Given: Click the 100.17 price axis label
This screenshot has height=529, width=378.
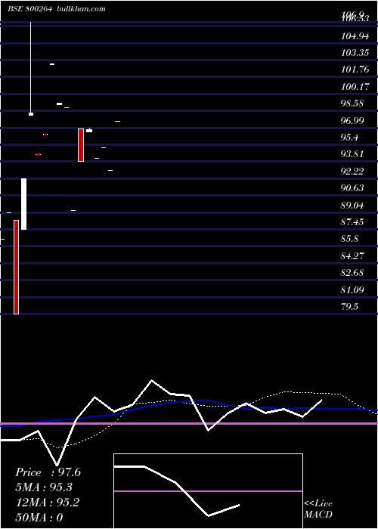Looking at the screenshot, I should 355,87.
